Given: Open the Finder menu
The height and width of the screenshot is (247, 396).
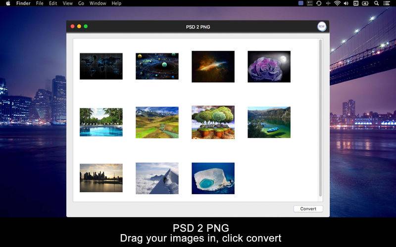Looking at the screenshot, I should tap(23, 3).
